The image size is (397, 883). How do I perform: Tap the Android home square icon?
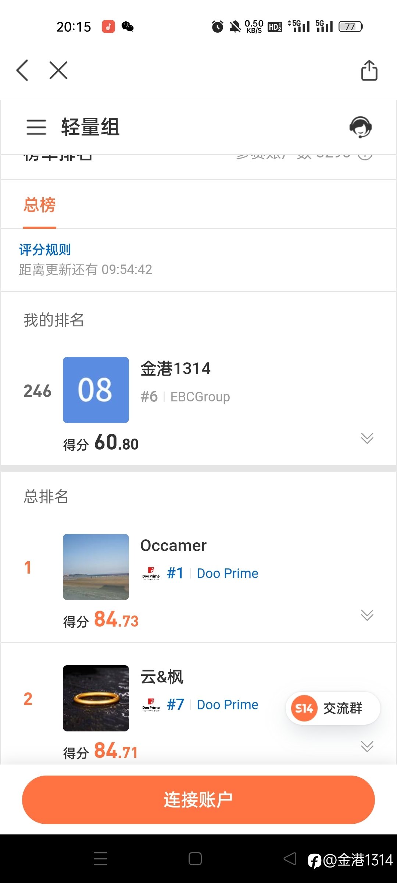coord(195,859)
